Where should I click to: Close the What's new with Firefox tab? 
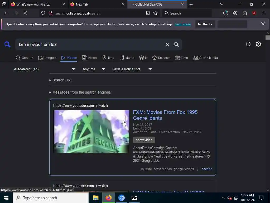tap(64, 4)
